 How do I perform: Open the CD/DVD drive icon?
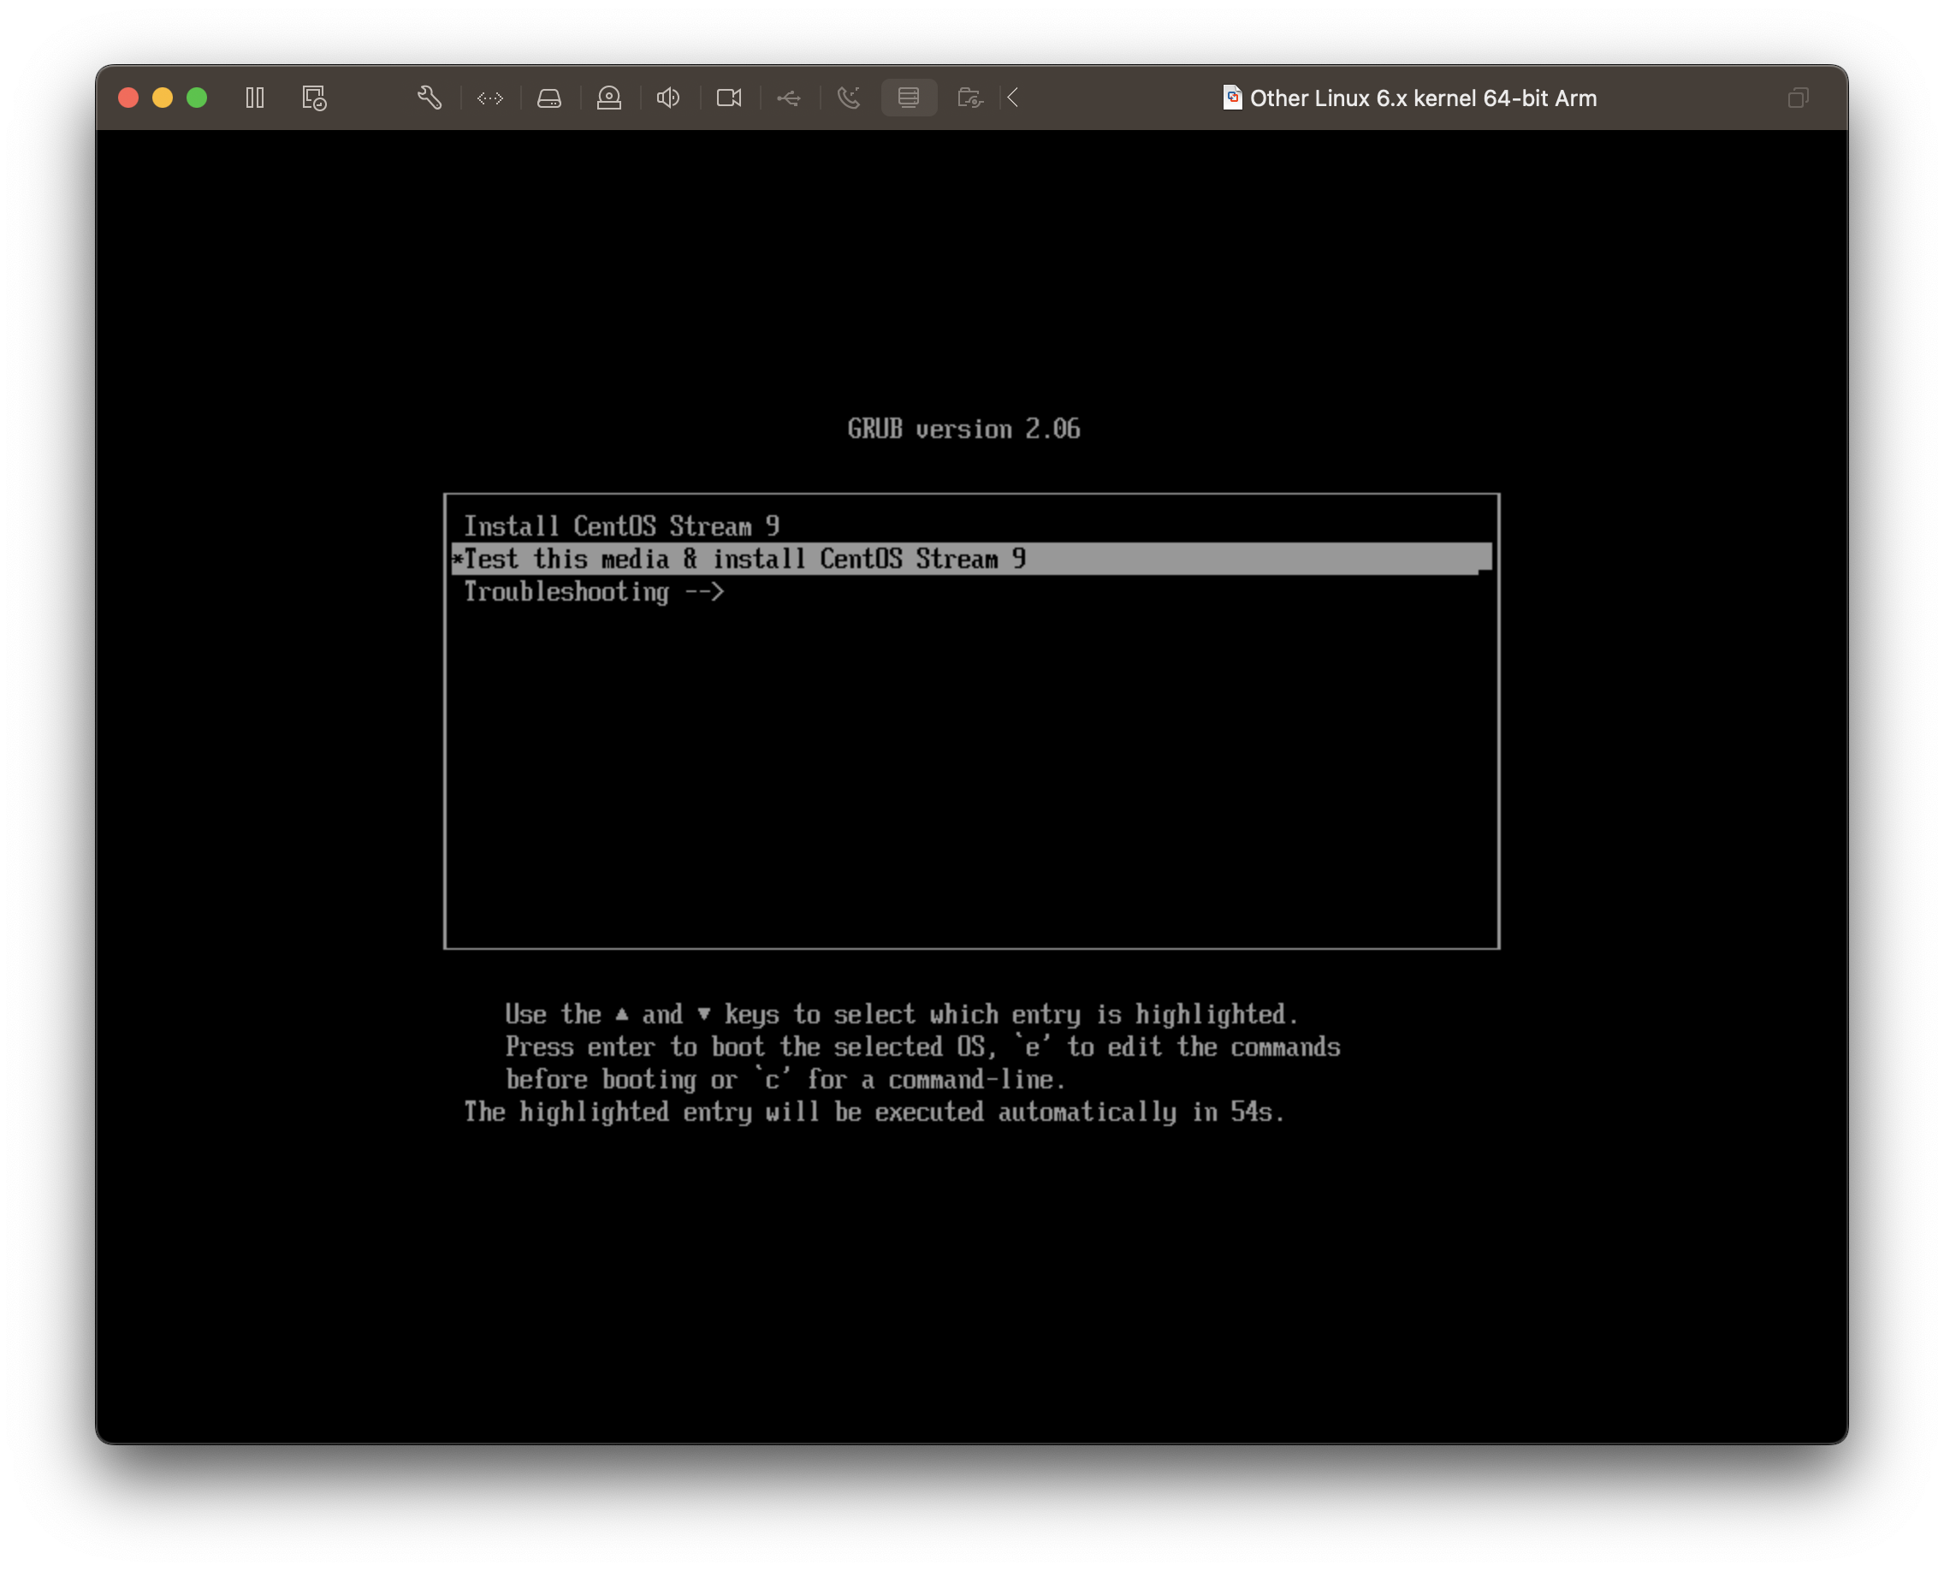609,98
